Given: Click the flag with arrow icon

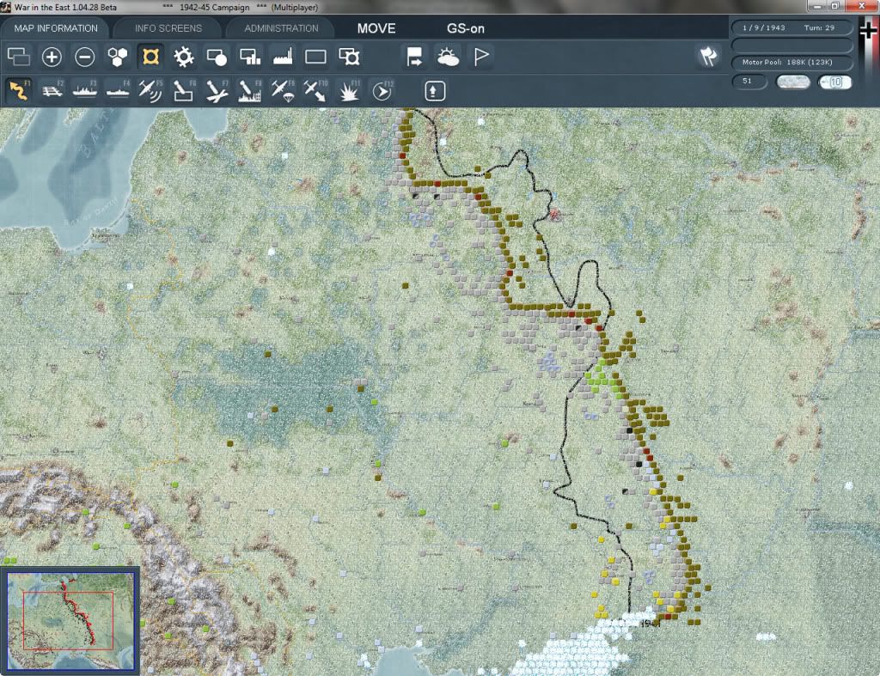Looking at the screenshot, I should pyautogui.click(x=415, y=57).
